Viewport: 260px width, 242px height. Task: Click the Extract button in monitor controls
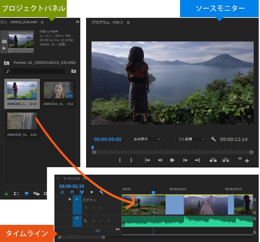pos(225,160)
